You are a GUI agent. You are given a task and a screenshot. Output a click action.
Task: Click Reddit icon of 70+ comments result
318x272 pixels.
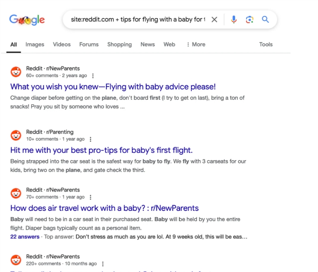tap(16, 193)
